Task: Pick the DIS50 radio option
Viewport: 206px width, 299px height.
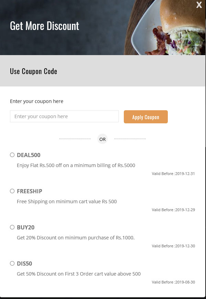Action: click(x=12, y=263)
